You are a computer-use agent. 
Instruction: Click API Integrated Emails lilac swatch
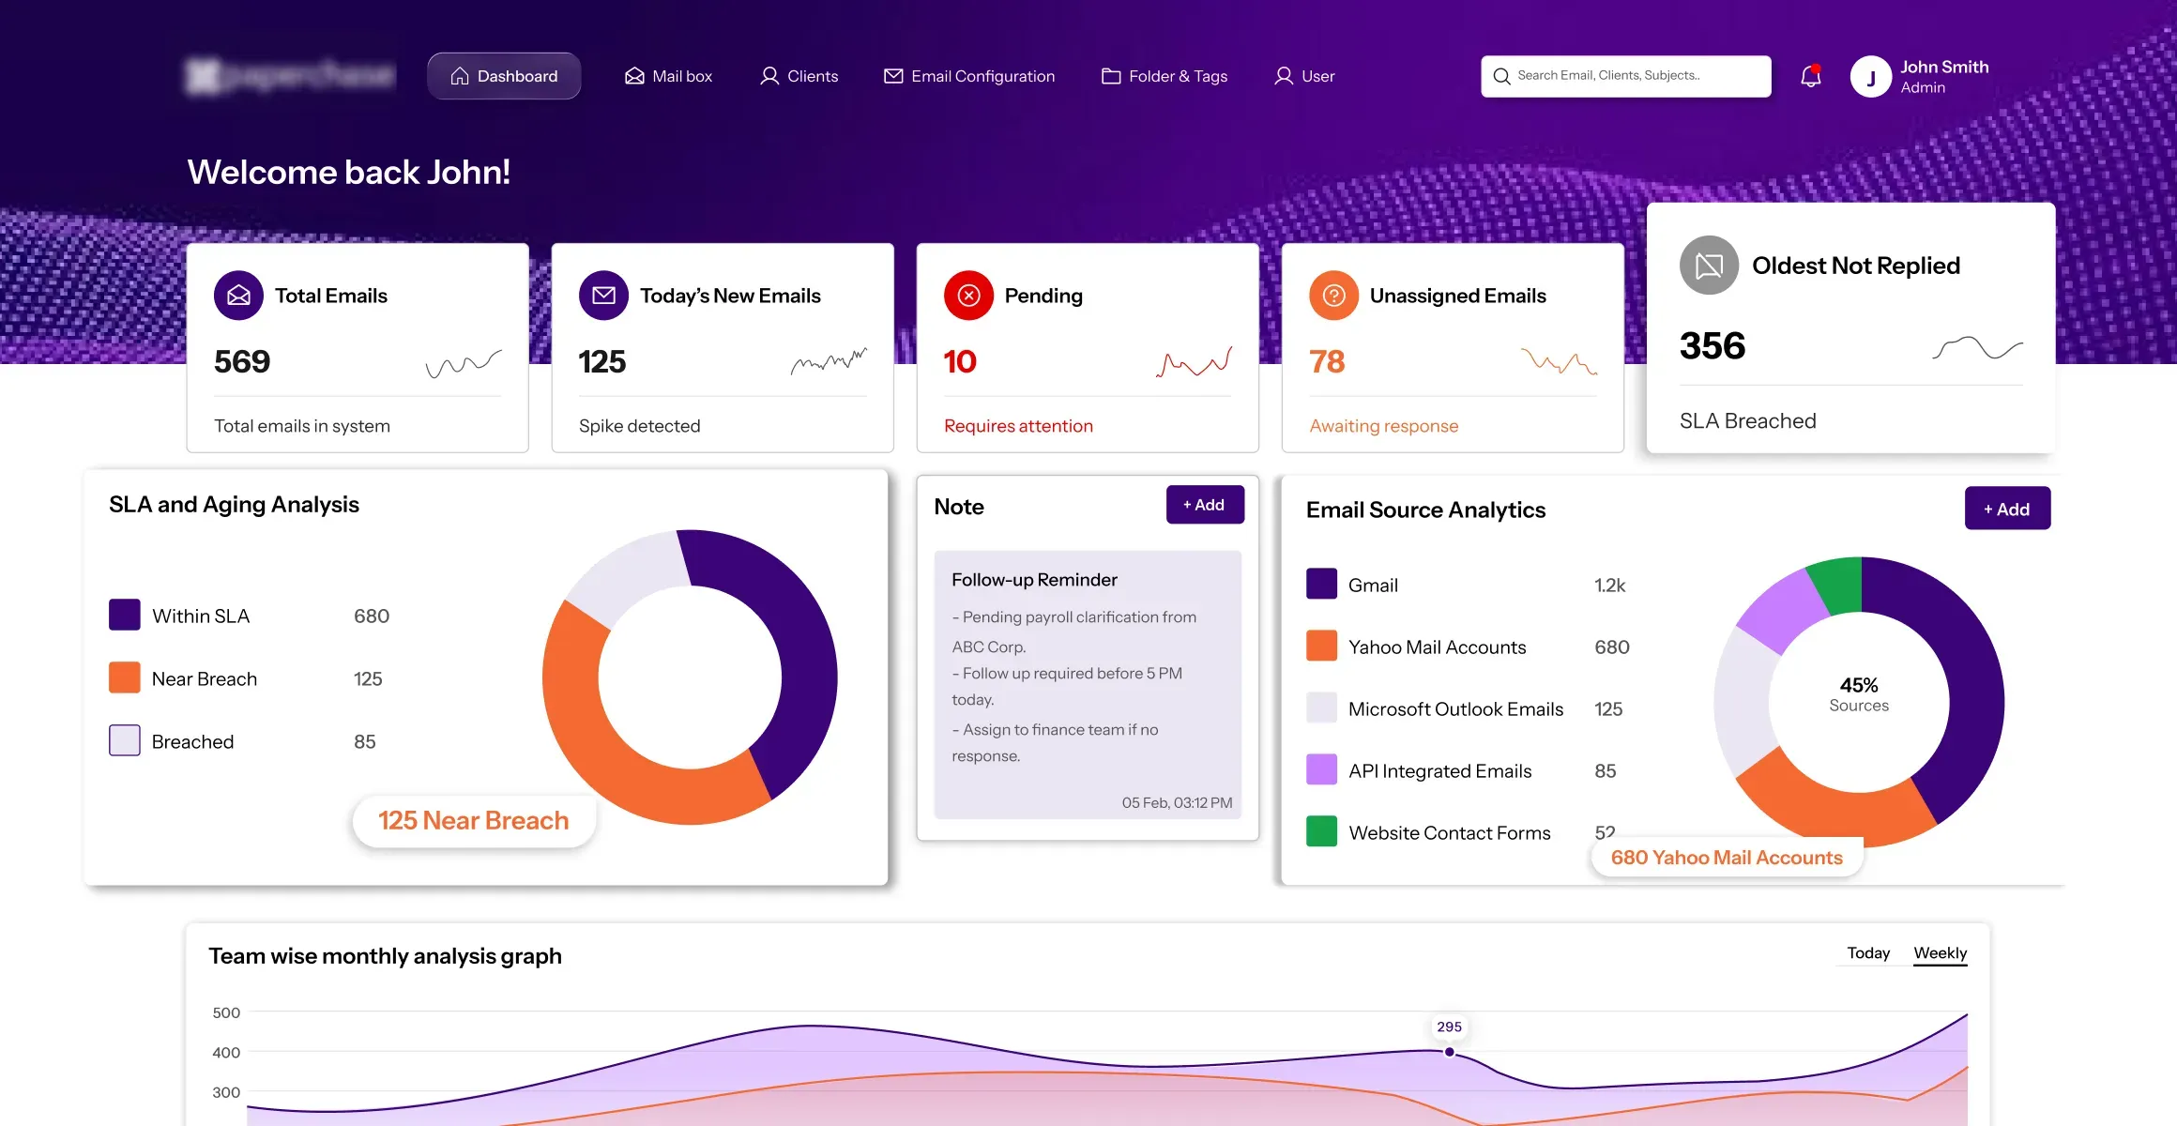pyautogui.click(x=1321, y=769)
